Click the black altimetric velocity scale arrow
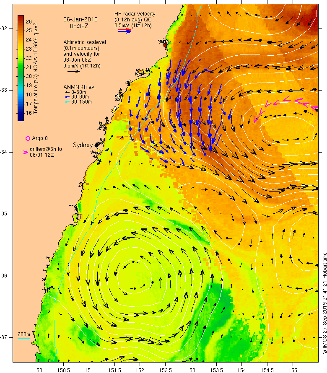This screenshot has height=373, width=327. [x=73, y=71]
